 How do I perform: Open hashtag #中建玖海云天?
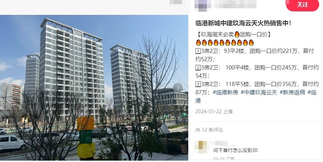pos(259,93)
